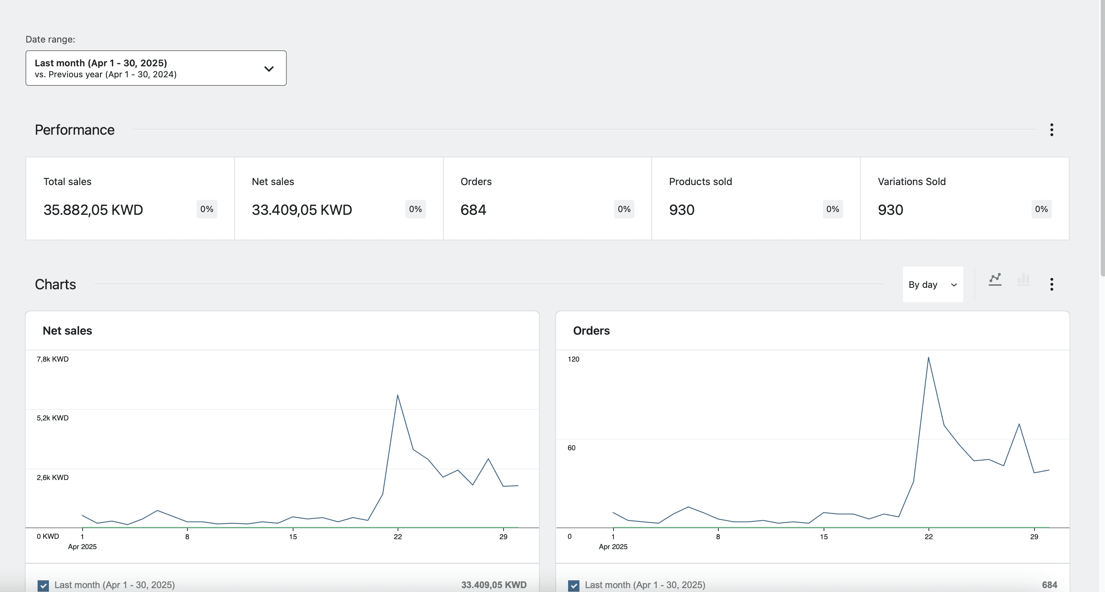
Task: Open the Total sales report card
Action: [130, 198]
